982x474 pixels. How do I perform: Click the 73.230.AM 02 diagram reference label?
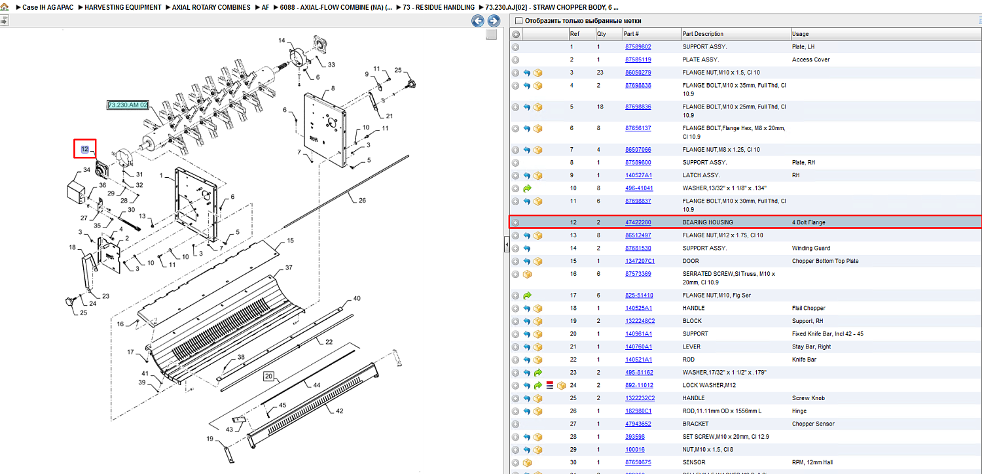[x=128, y=105]
